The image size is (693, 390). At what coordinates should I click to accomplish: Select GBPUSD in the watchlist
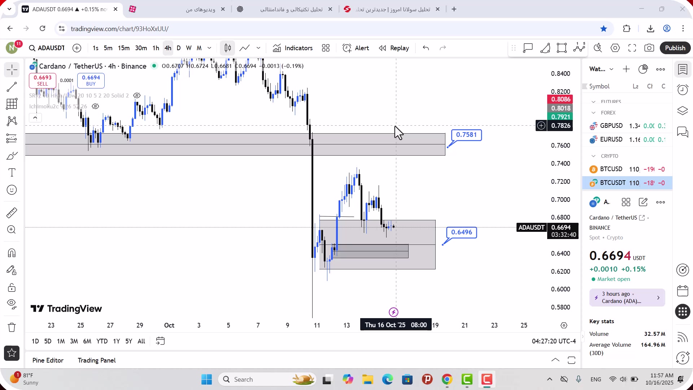pos(627,126)
